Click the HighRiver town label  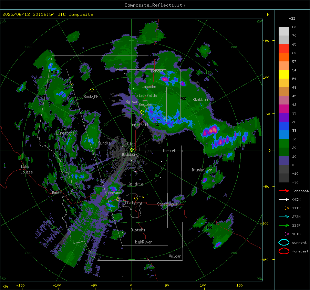tap(143, 242)
